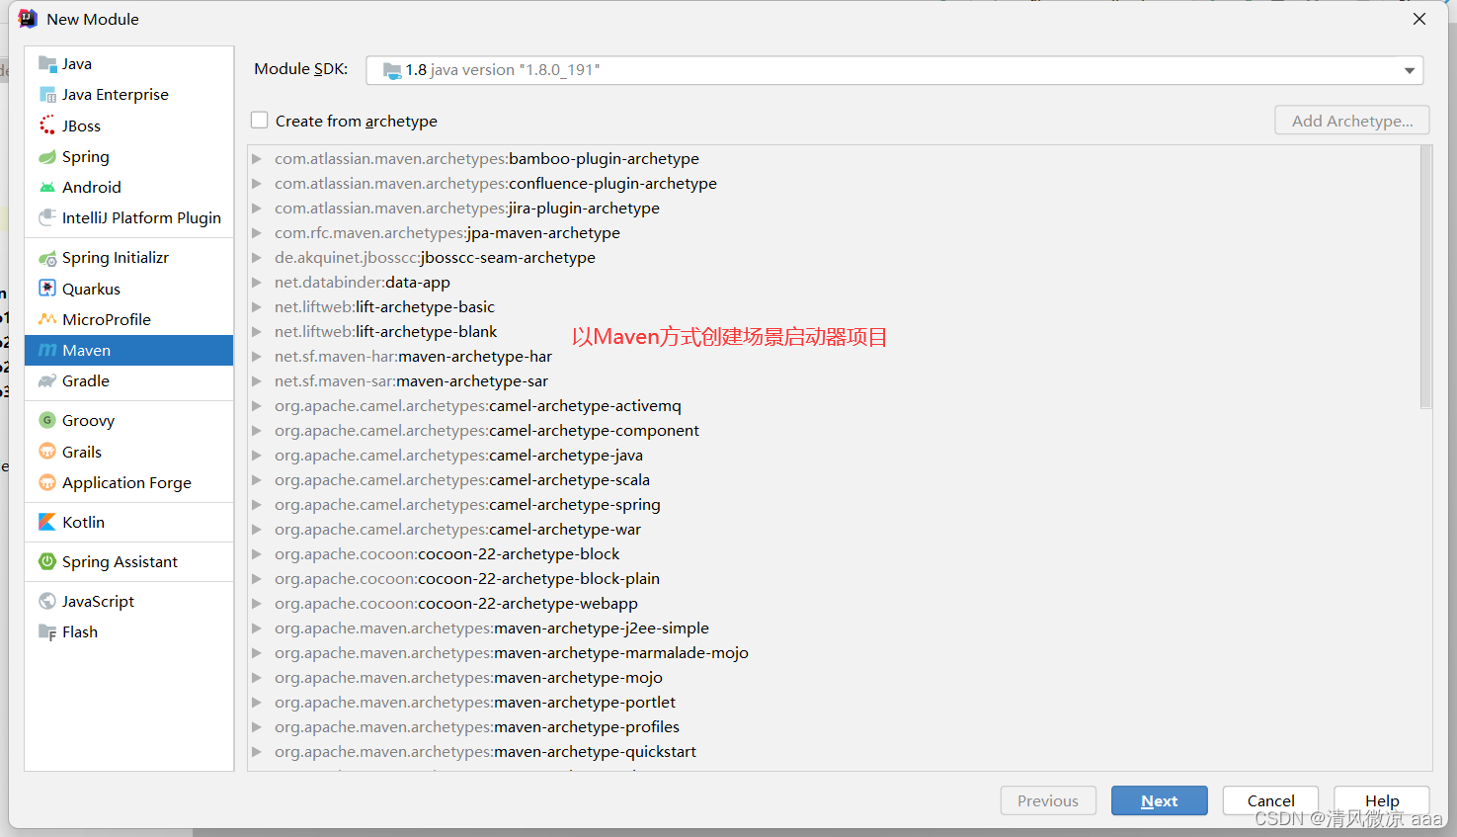Click the Kotlin K icon
Viewport: 1457px width, 837px height.
pyautogui.click(x=47, y=522)
